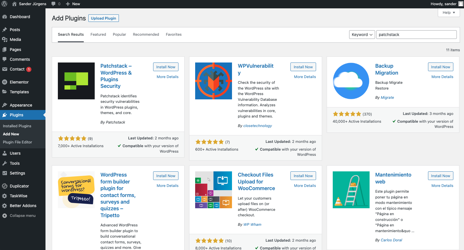Open Dashboard from the sidebar
This screenshot has width=464, height=250.
pyautogui.click(x=23, y=17)
